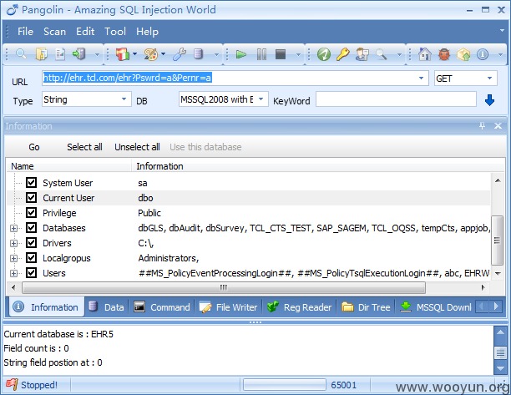Click the gold key toolbar icon

[343, 54]
